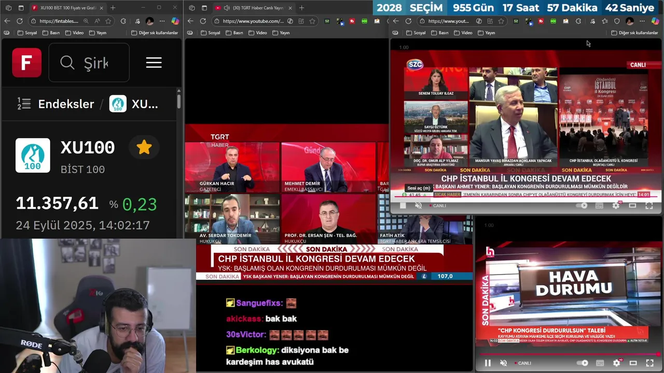
Task: Open Diğer sık kullanılanlar in right window
Action: tap(634, 33)
